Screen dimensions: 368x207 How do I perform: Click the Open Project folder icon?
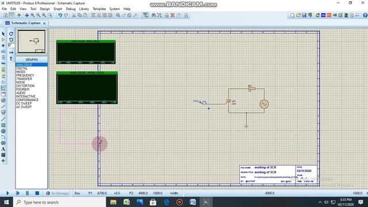298,16
